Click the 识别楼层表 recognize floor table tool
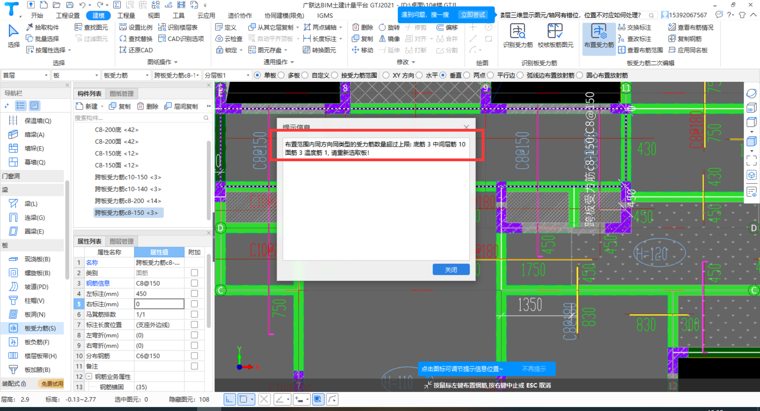The width and height of the screenshot is (760, 411). pos(178,27)
